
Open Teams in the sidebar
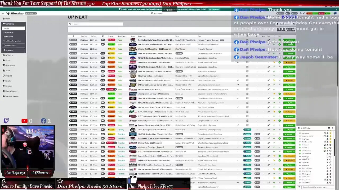6,70
